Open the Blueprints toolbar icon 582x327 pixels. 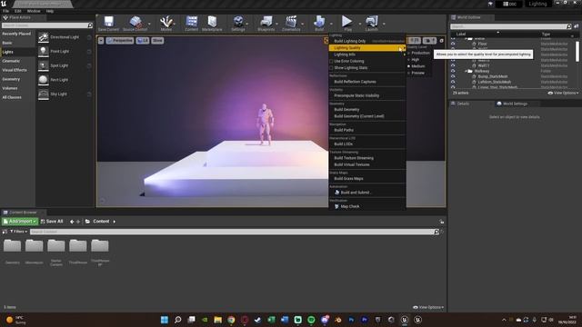266,23
